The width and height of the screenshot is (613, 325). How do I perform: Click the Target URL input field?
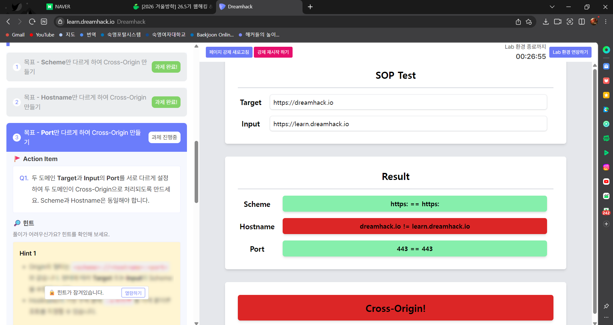pos(408,102)
